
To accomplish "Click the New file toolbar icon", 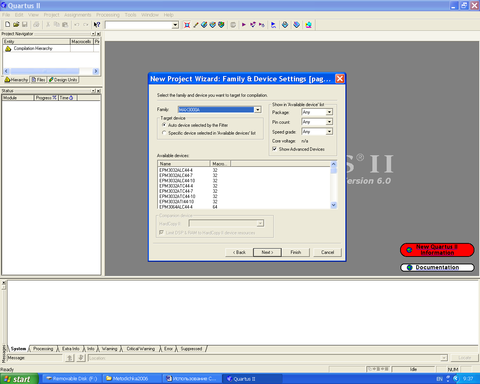I will tap(7, 24).
